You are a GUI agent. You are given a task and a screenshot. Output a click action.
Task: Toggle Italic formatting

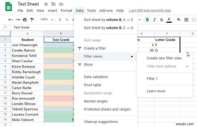tap(155, 20)
